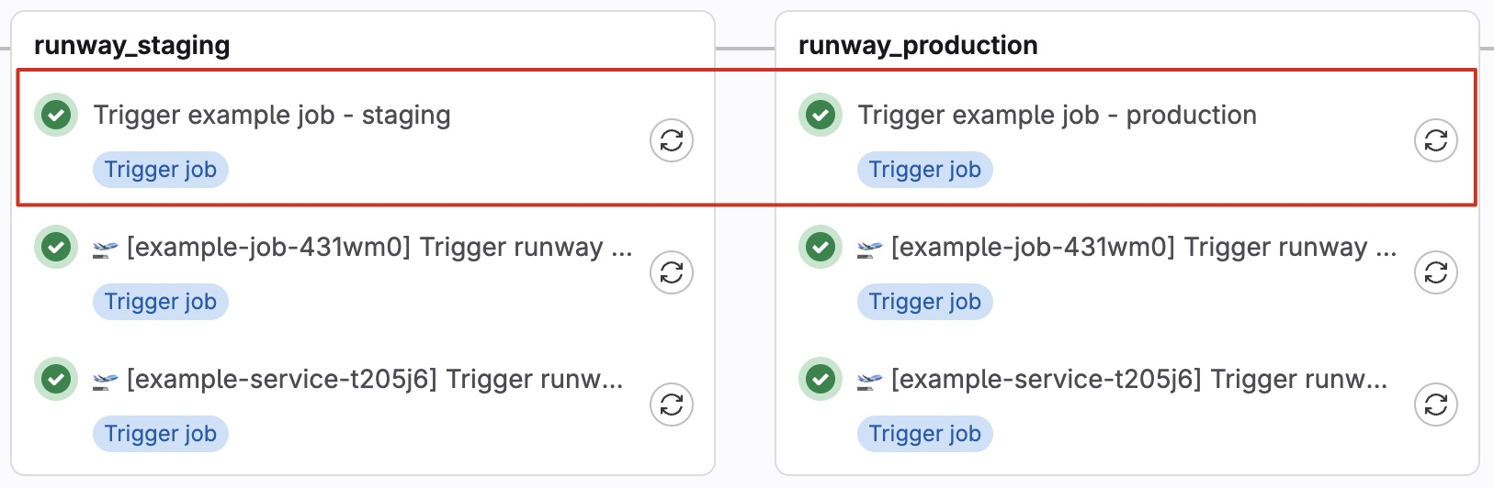Open staging '[example-service-t205j6] Trigger runw...' job
The width and height of the screenshot is (1494, 488).
point(358,380)
